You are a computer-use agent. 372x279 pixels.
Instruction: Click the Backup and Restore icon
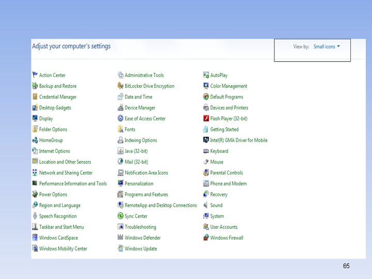[35, 86]
